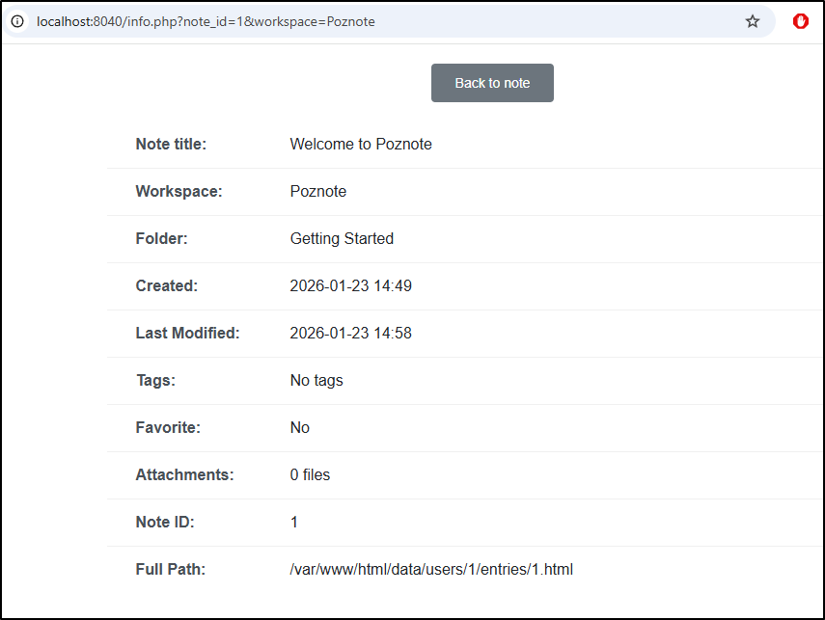This screenshot has height=620, width=825.
Task: Click the 'Workspace:' label
Action: (x=179, y=192)
